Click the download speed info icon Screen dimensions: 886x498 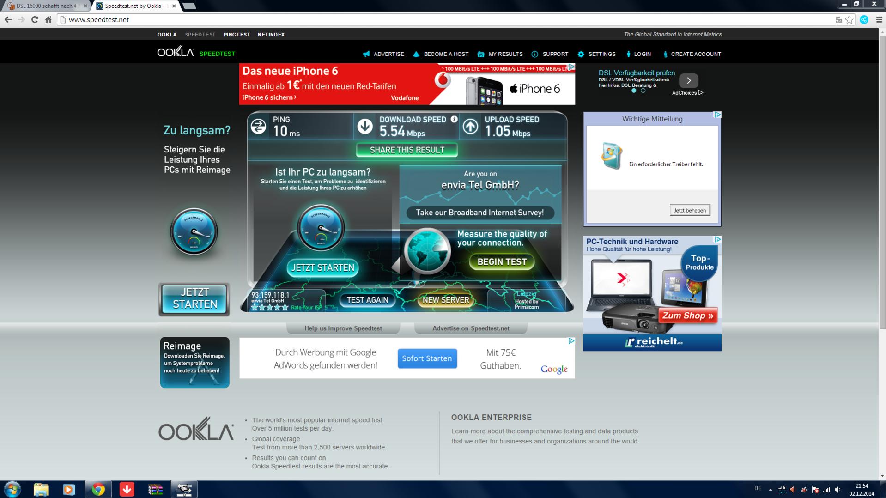pyautogui.click(x=454, y=119)
